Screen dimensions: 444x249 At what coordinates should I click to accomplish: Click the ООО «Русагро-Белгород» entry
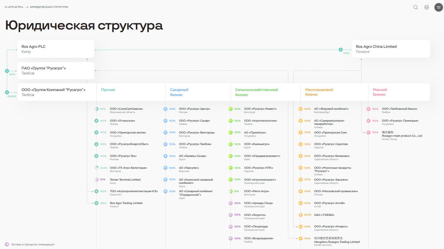197,134
